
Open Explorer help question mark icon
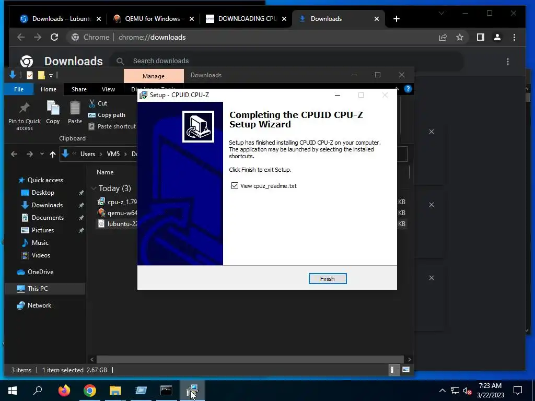click(408, 89)
